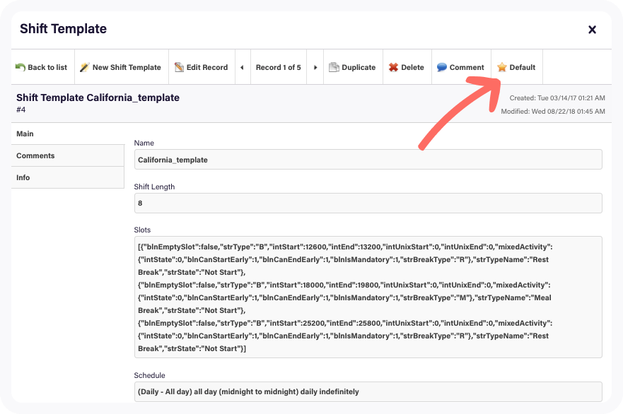The height and width of the screenshot is (414, 623).
Task: Click the Name field with California_template
Action: 368,160
